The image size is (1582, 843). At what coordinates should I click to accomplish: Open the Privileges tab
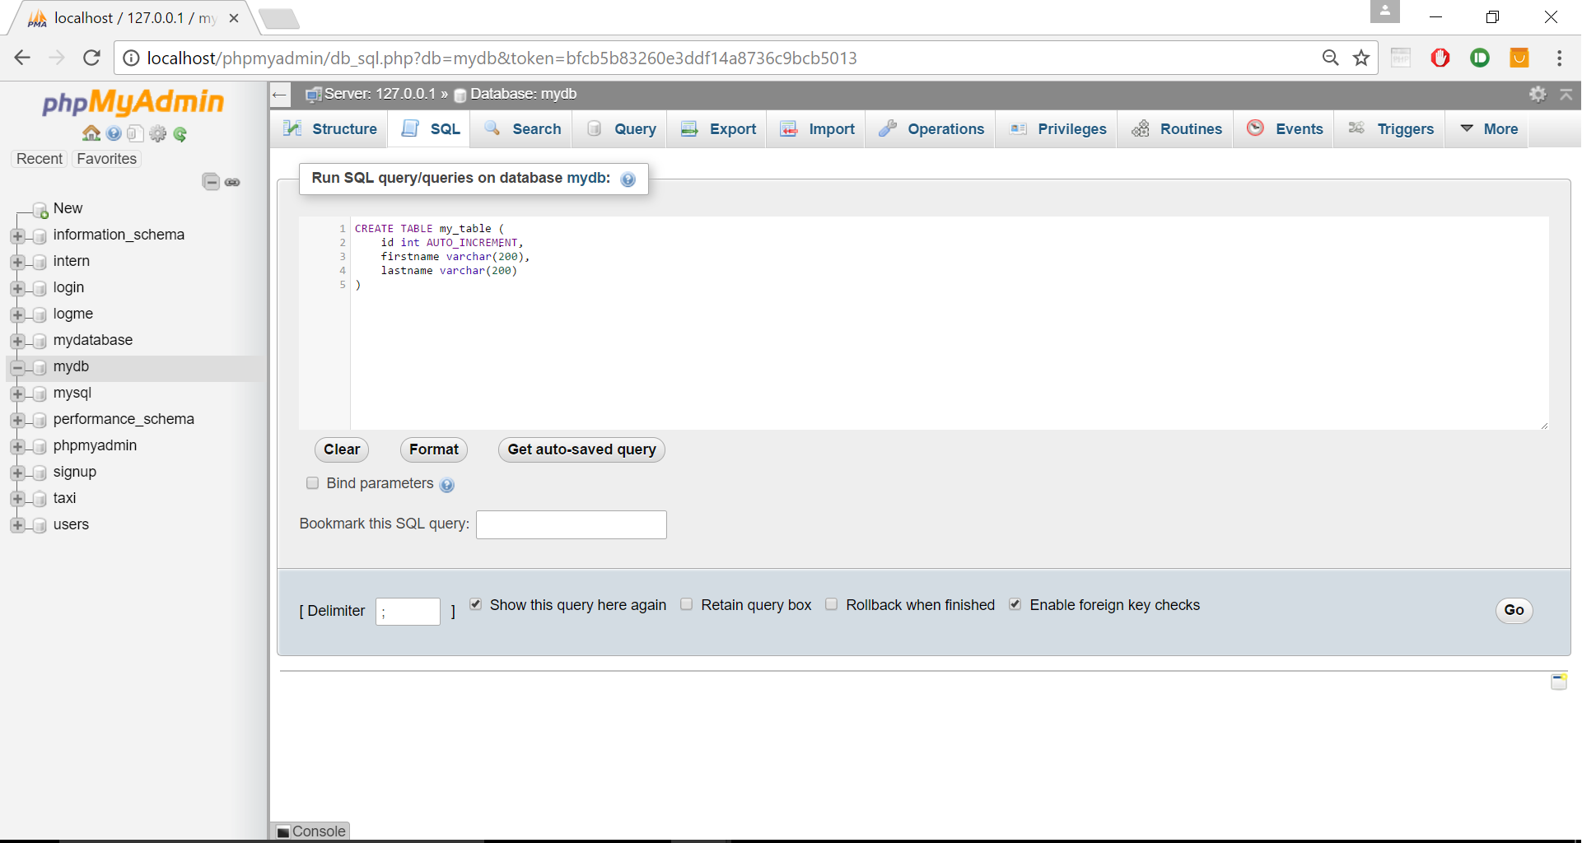click(1057, 129)
